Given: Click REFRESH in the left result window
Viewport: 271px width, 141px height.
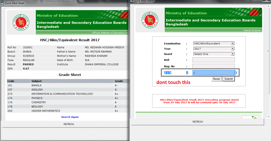Looking at the screenshot, I should (x=69, y=124).
